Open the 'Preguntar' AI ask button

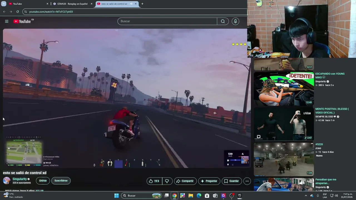pyautogui.click(x=209, y=181)
